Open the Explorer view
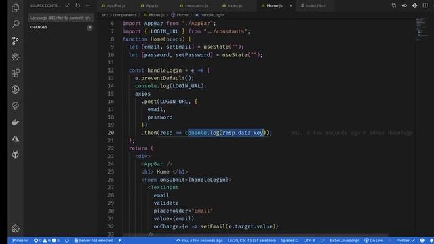 coord(15,8)
